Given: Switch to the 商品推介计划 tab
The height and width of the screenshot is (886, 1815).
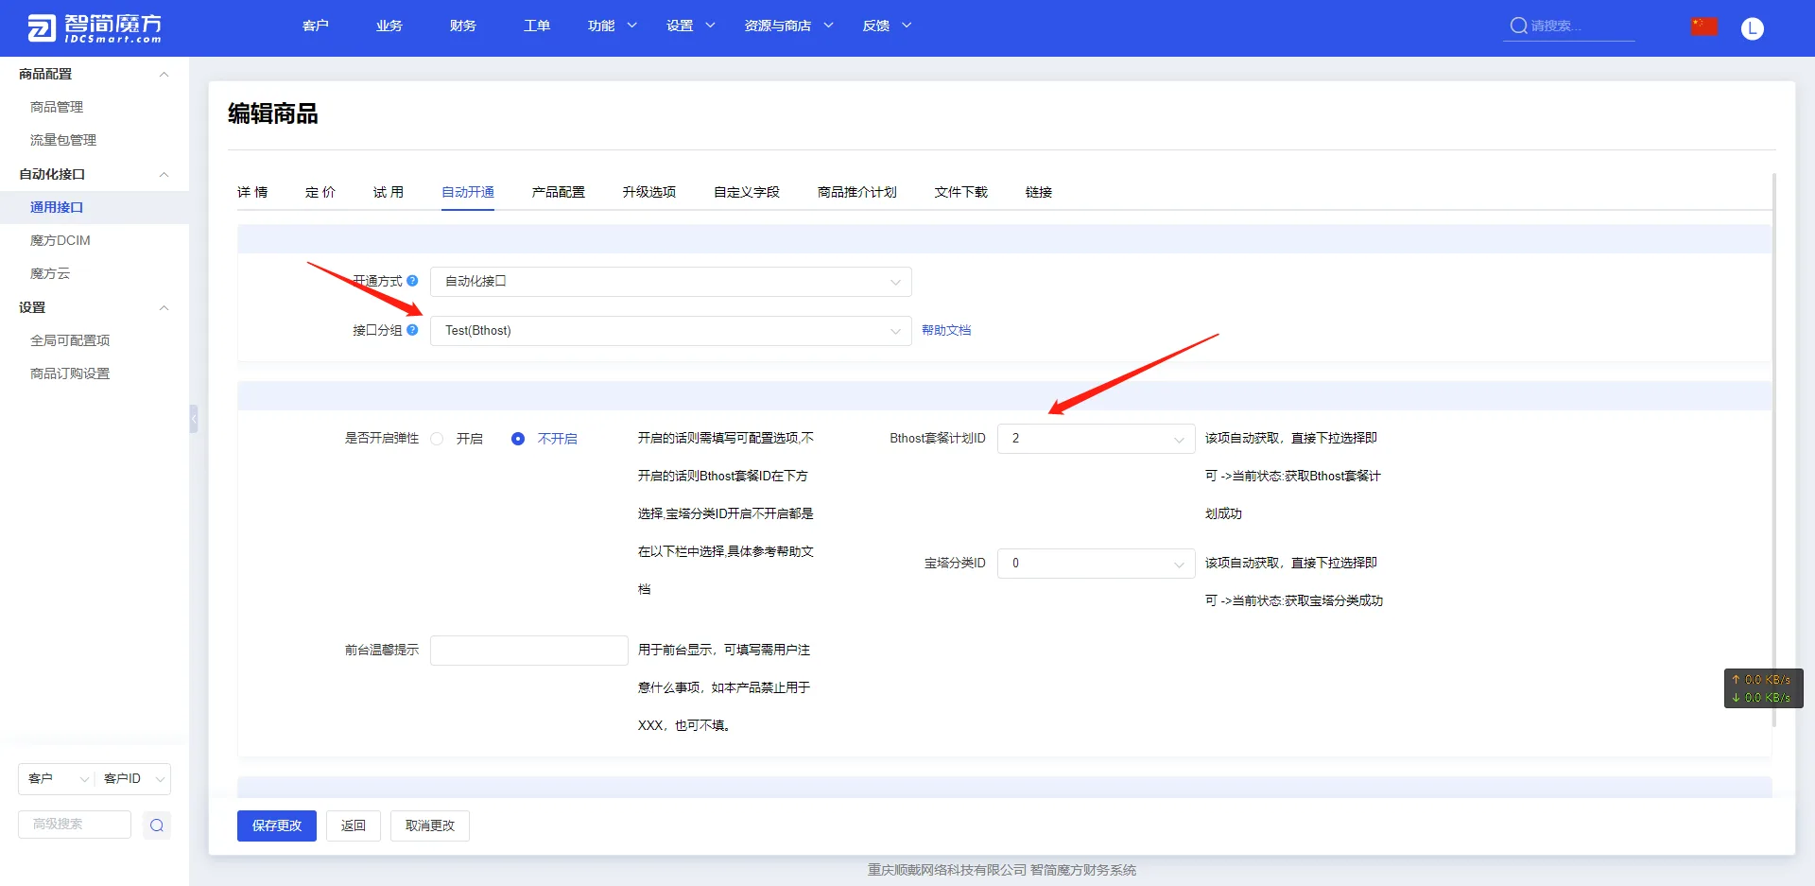Looking at the screenshot, I should point(857,192).
